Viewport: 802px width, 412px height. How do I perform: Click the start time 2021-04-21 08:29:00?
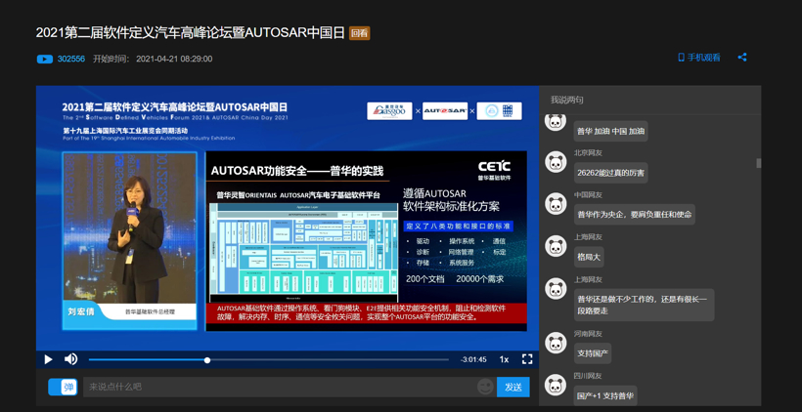coord(174,59)
